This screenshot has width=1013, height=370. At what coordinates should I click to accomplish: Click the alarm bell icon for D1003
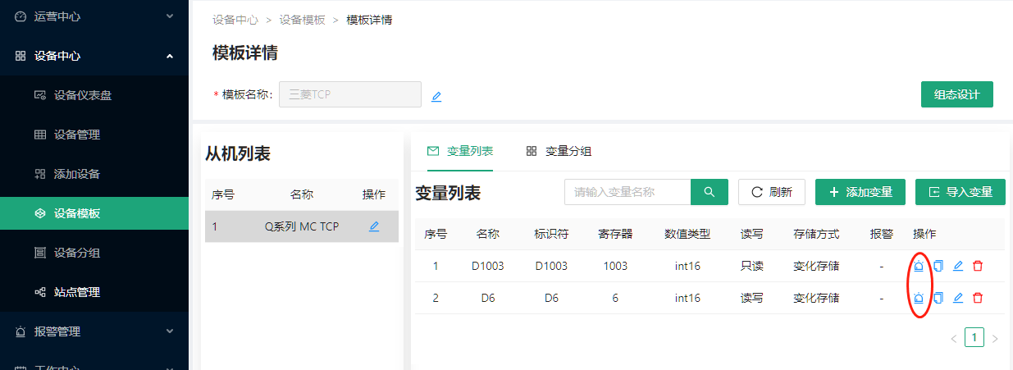(x=919, y=266)
